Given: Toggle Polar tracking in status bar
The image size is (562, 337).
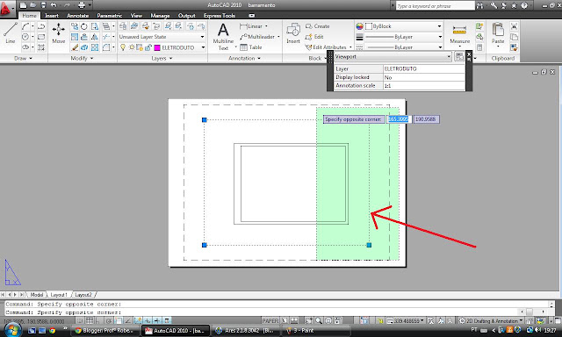Looking at the screenshot, I should (109, 320).
